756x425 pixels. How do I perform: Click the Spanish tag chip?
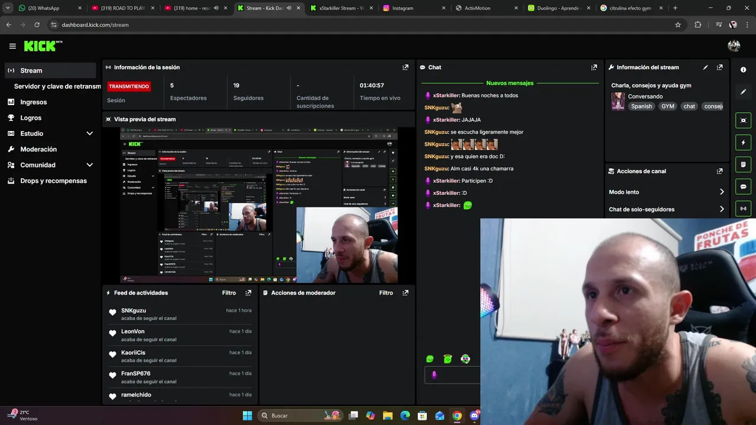click(641, 106)
